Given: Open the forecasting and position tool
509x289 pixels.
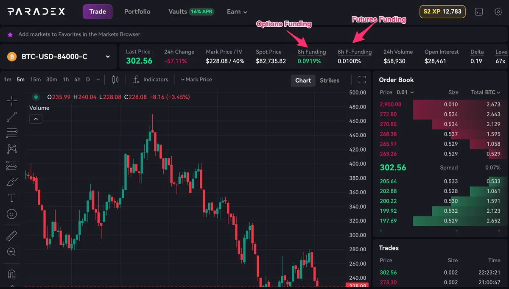Looking at the screenshot, I should pyautogui.click(x=12, y=165).
